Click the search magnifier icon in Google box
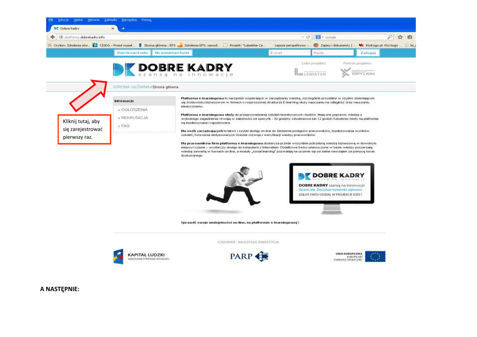The image size is (477, 337). coord(390,37)
